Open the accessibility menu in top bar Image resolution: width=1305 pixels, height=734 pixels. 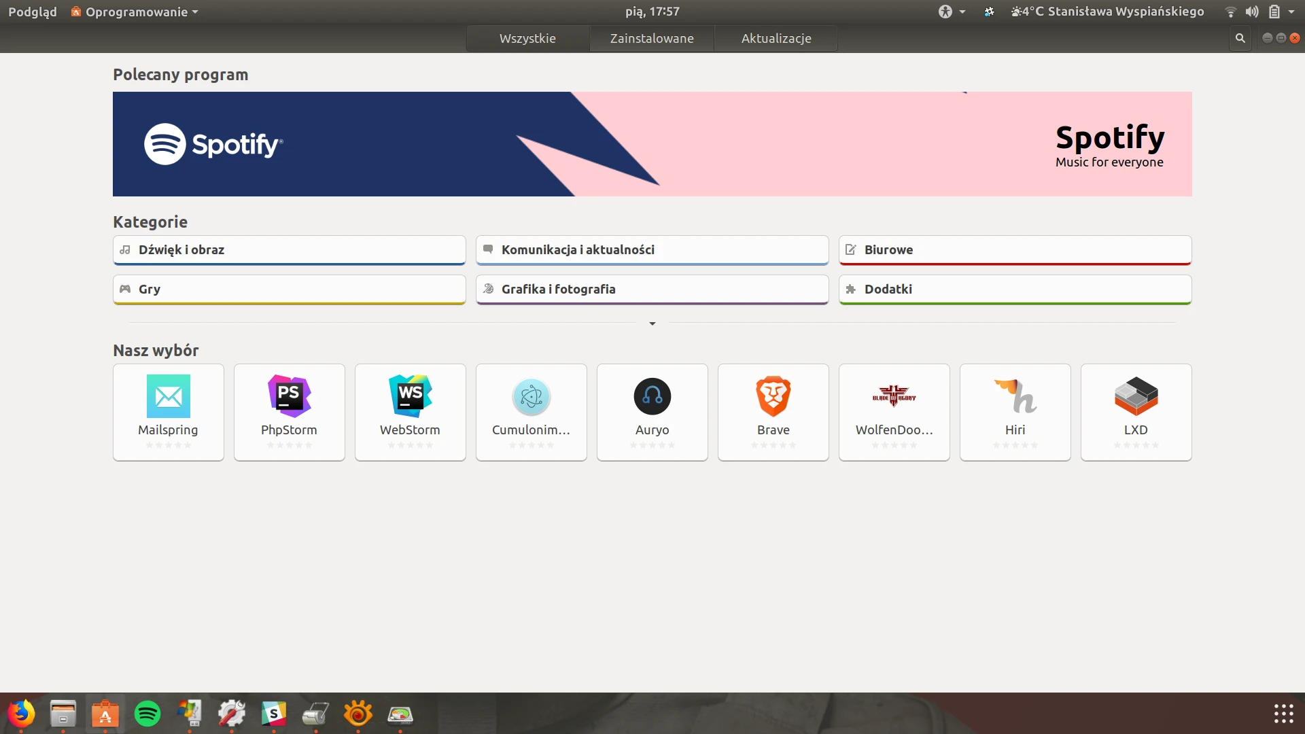click(952, 12)
